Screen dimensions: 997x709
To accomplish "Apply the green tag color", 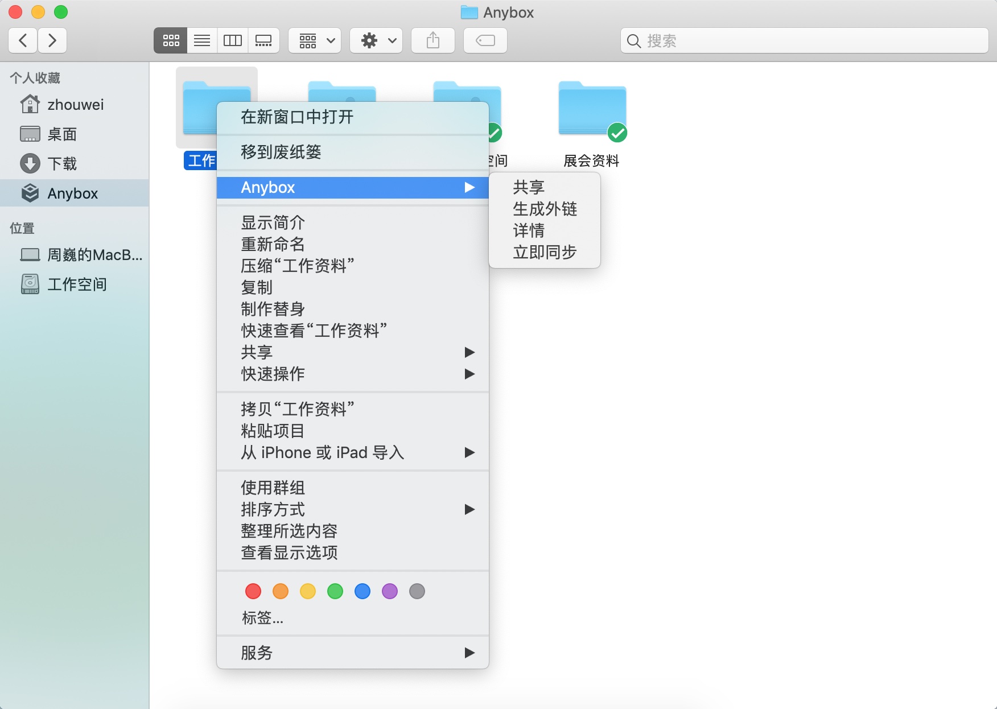I will [x=335, y=591].
